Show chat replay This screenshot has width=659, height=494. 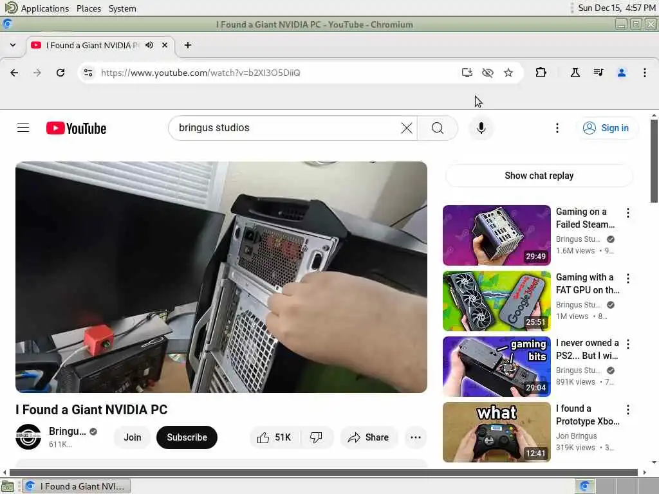539,176
